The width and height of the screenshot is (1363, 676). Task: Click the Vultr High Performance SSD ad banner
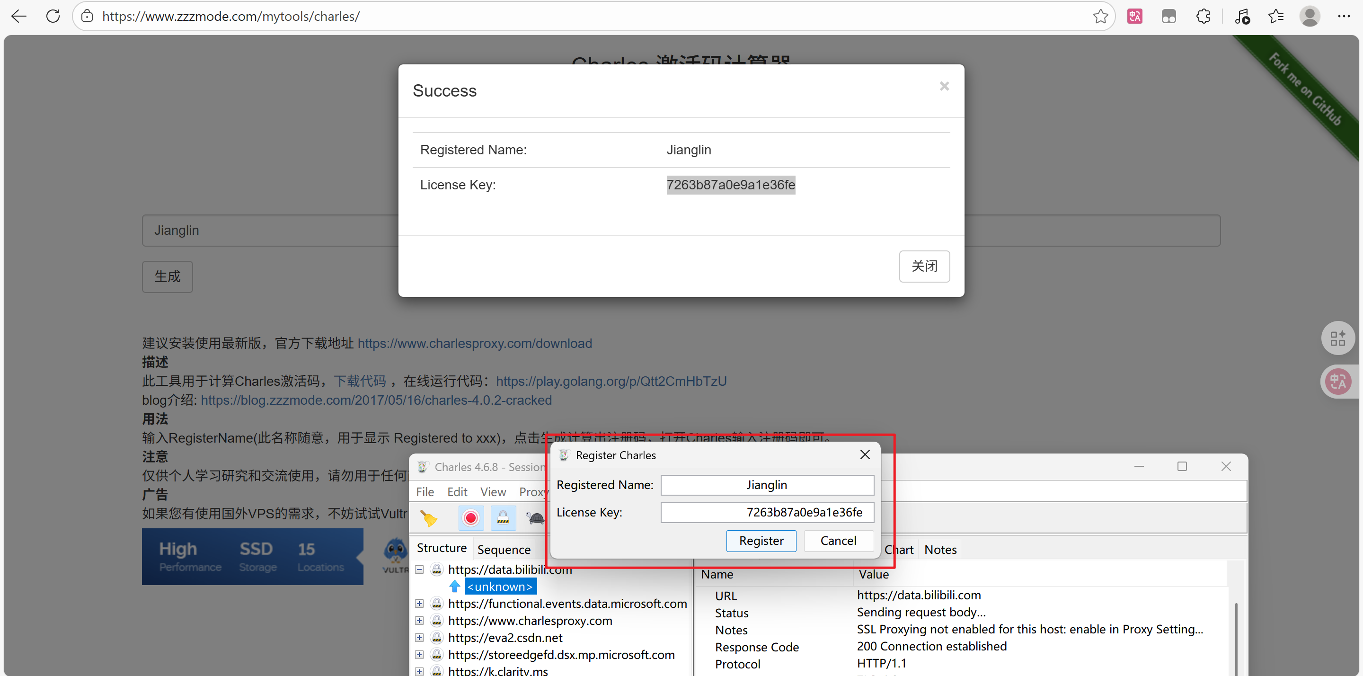252,556
